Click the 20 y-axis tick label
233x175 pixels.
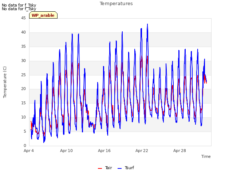[x=23, y=89]
